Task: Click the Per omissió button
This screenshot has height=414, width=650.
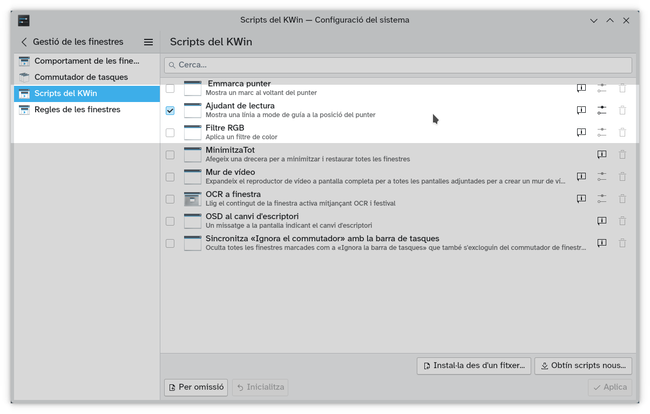Action: 196,387
